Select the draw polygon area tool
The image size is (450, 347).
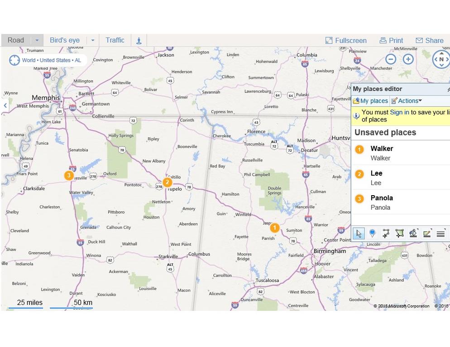[x=399, y=234]
